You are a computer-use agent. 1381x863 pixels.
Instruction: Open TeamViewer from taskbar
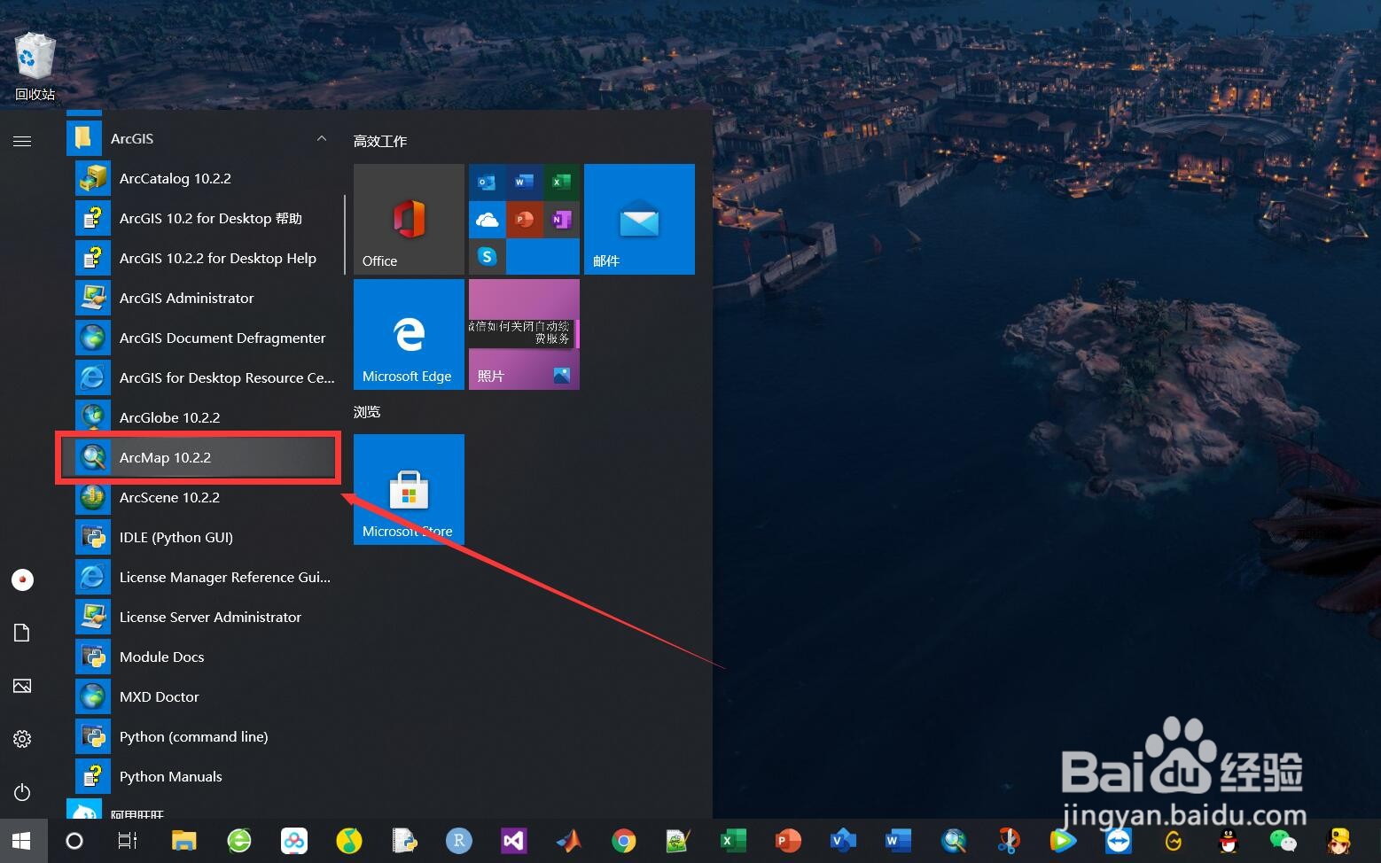[x=1118, y=841]
